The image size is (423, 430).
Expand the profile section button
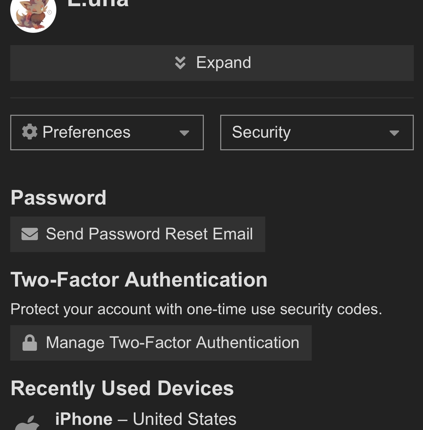coord(212,63)
